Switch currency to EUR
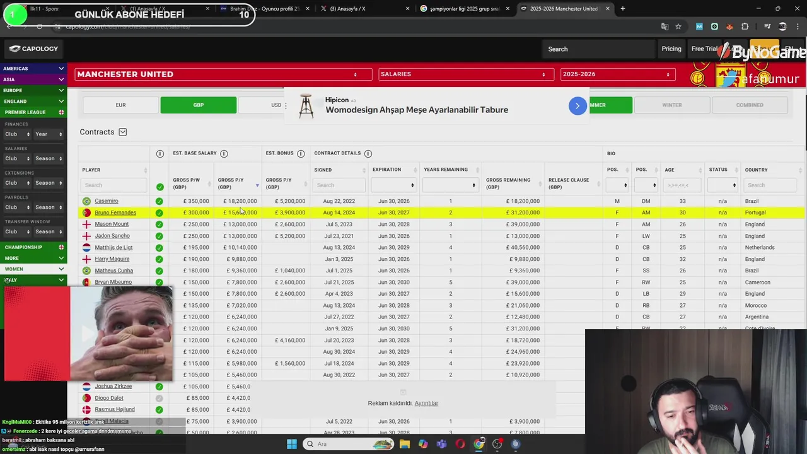 (x=120, y=105)
